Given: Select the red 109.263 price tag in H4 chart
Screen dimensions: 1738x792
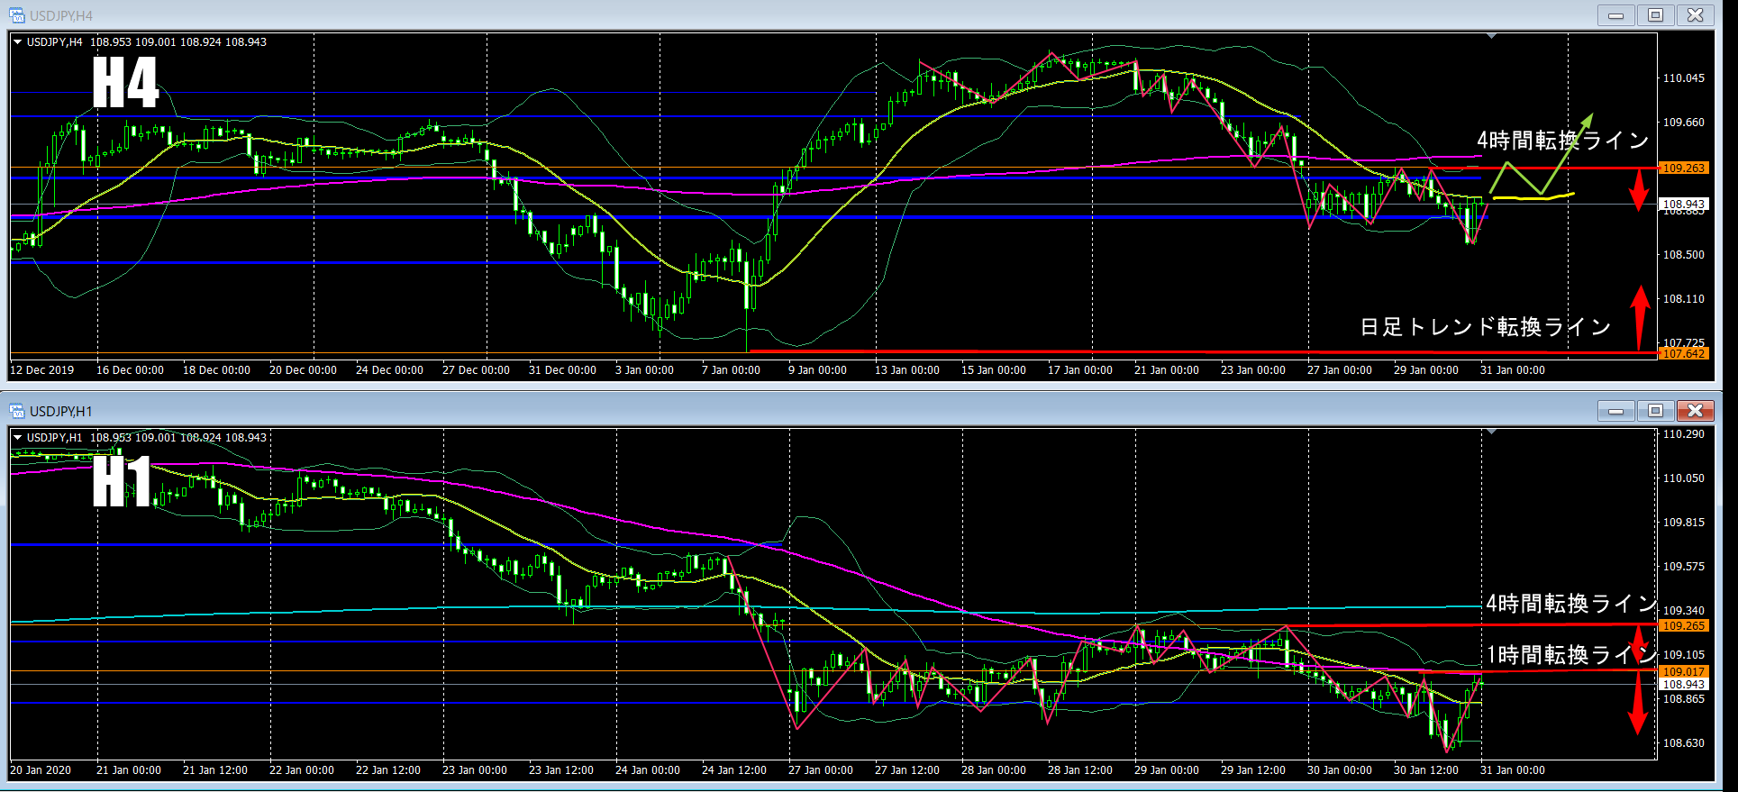Looking at the screenshot, I should pyautogui.click(x=1683, y=168).
